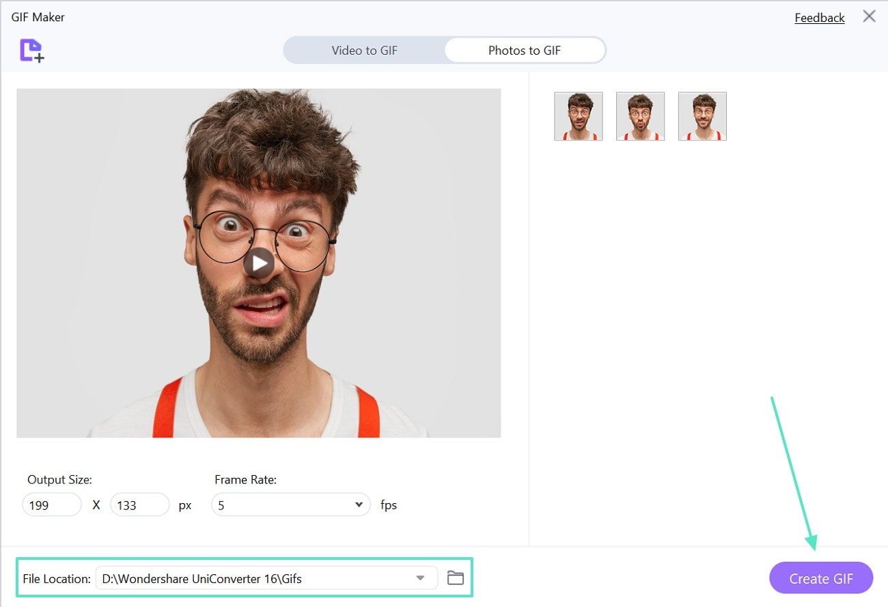Image resolution: width=888 pixels, height=607 pixels.
Task: Click the Create GIF button
Action: [821, 578]
